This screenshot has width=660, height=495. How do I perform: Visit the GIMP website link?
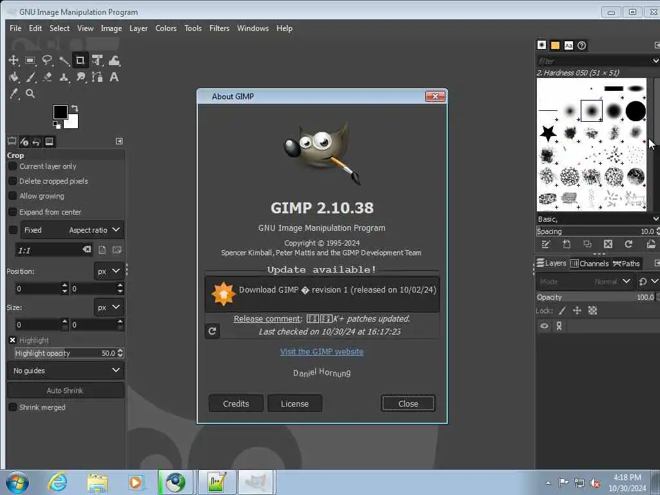(322, 351)
